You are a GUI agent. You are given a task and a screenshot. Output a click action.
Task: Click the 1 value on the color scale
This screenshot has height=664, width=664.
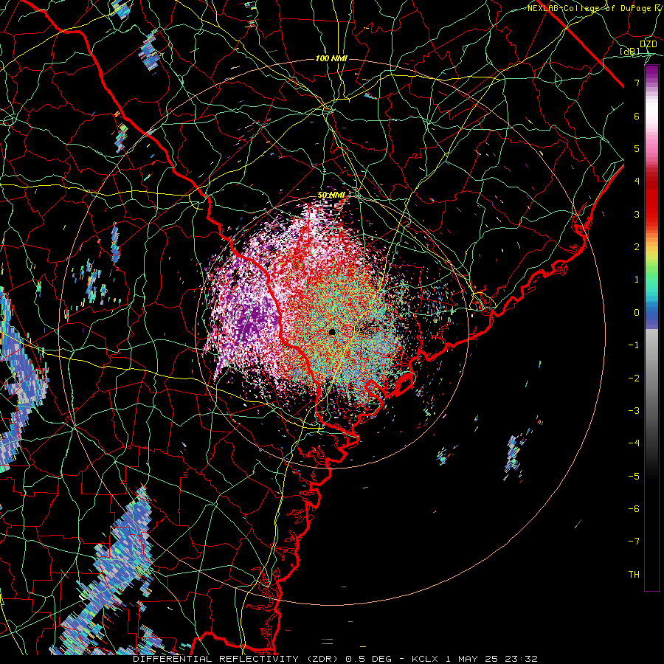[x=637, y=280]
